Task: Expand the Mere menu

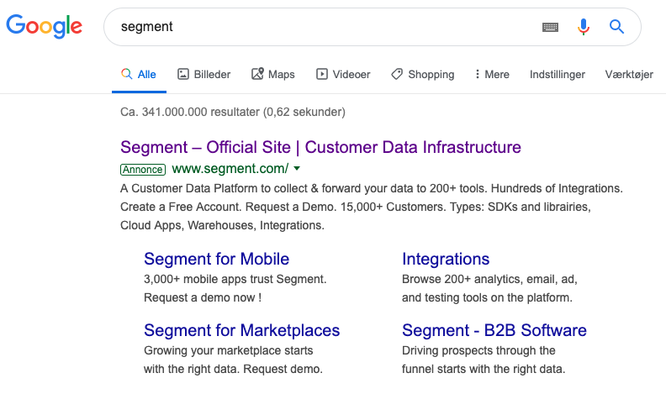Action: 492,74
